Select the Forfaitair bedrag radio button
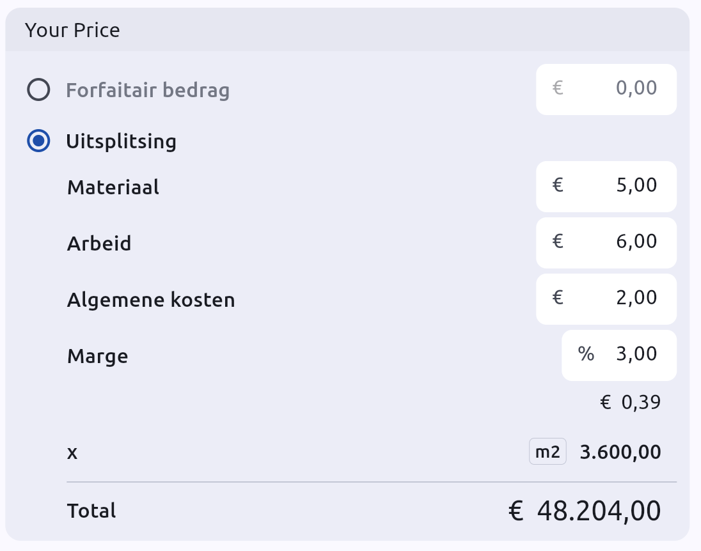Viewport: 701px width, 551px height. tap(38, 89)
